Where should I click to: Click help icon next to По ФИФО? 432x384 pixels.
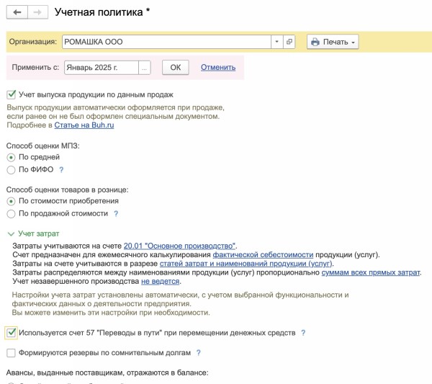61,169
